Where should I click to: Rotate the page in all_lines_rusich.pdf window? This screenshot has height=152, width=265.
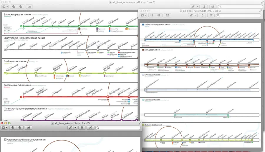click(202, 15)
